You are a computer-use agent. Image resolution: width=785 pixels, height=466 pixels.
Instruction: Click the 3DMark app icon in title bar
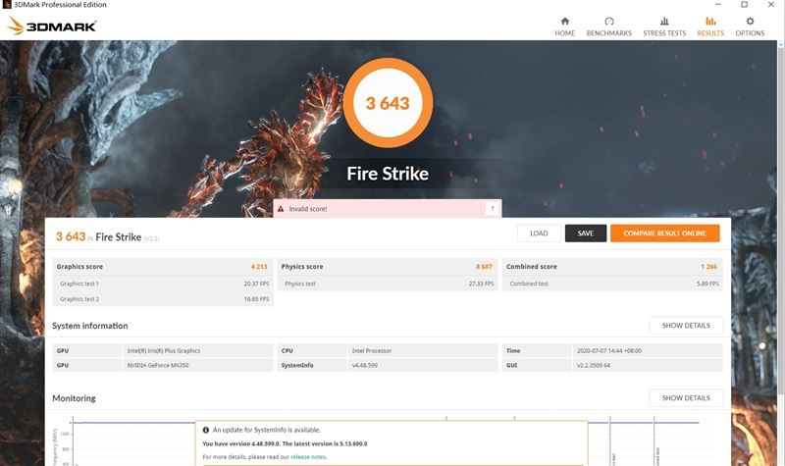point(7,5)
